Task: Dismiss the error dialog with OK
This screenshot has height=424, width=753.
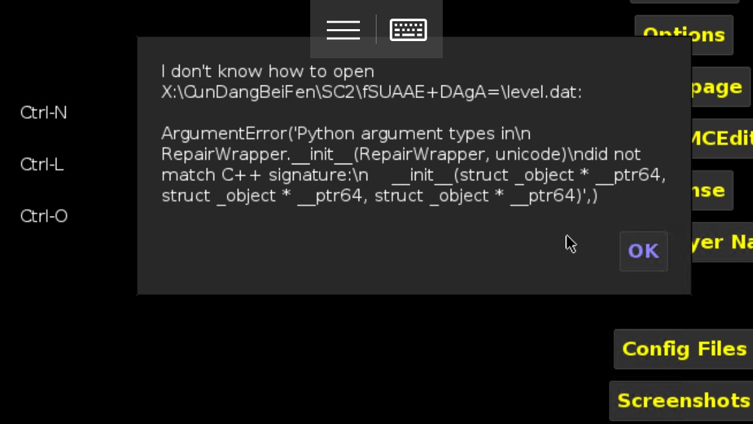Action: pyautogui.click(x=643, y=251)
